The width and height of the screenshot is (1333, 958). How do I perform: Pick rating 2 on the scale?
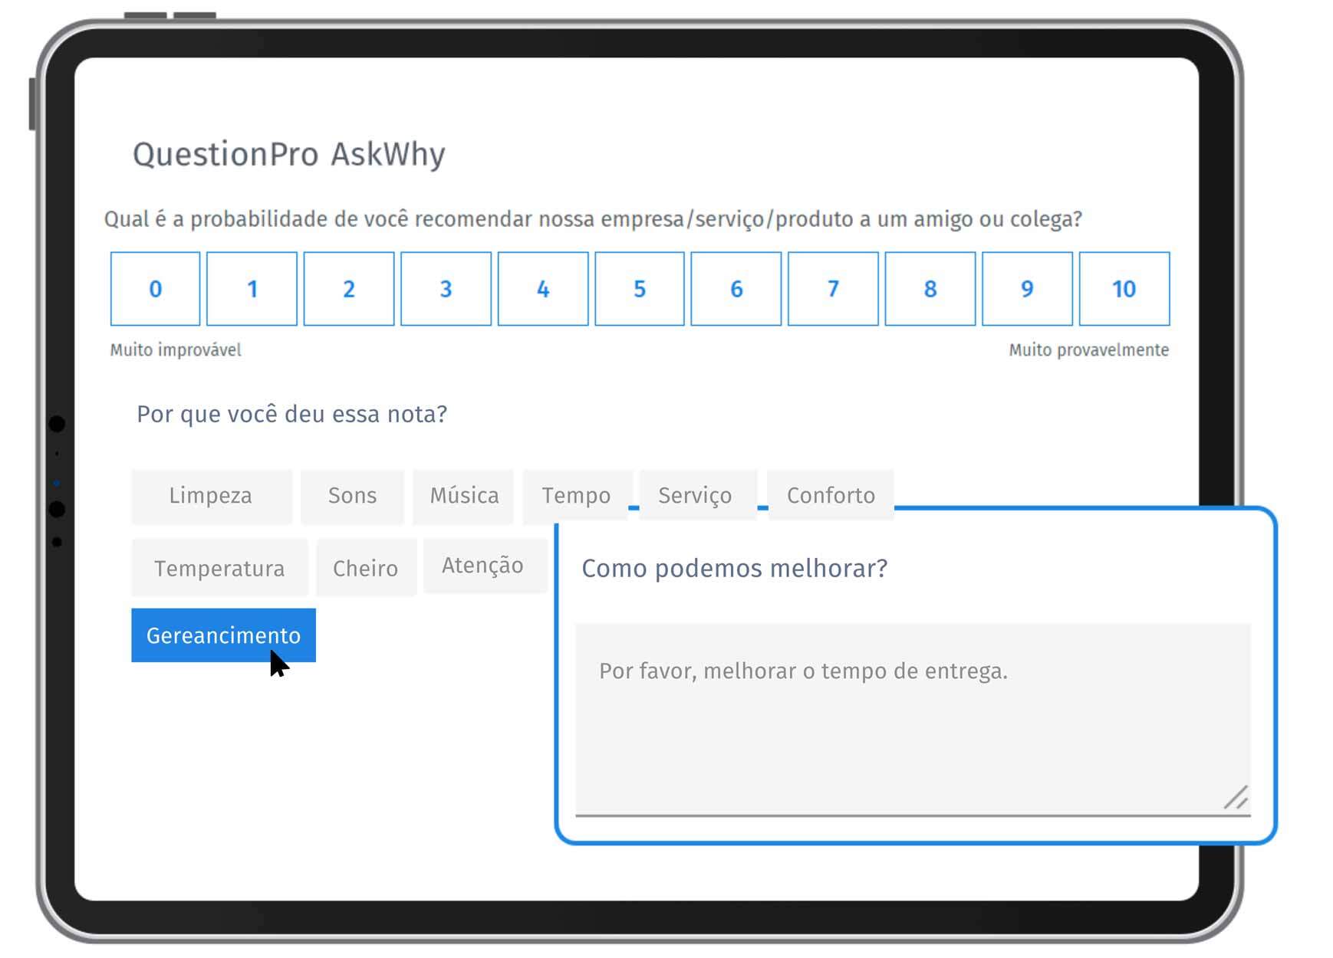point(349,289)
